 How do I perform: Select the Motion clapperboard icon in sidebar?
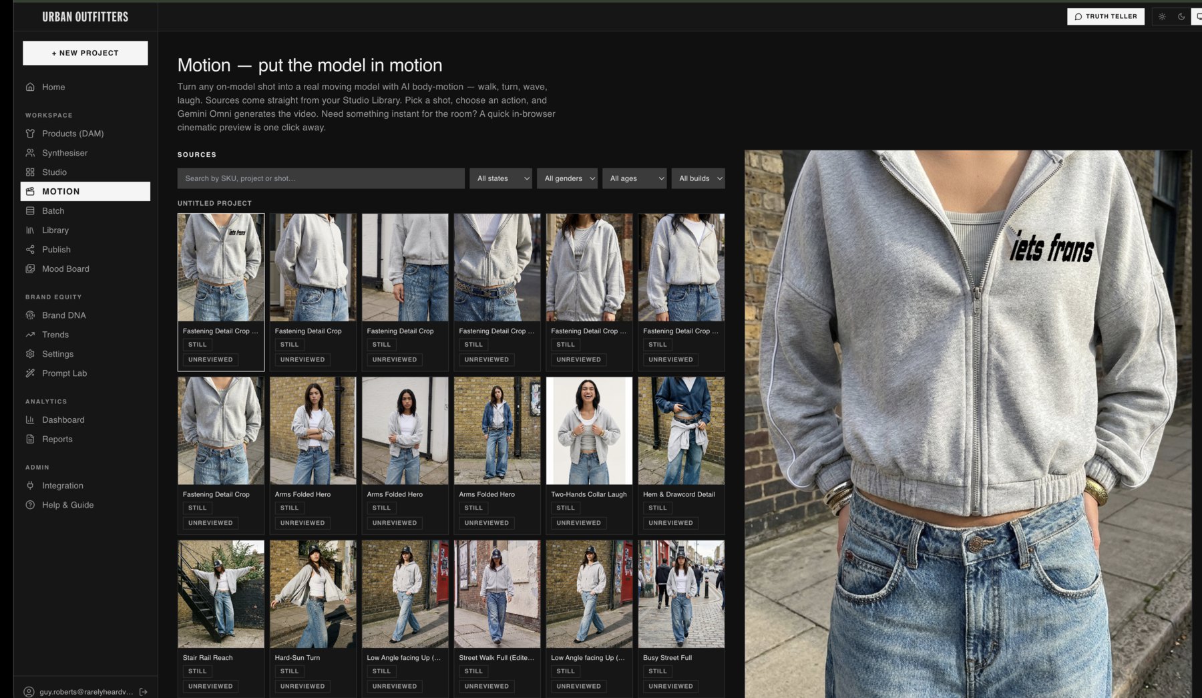(x=30, y=192)
